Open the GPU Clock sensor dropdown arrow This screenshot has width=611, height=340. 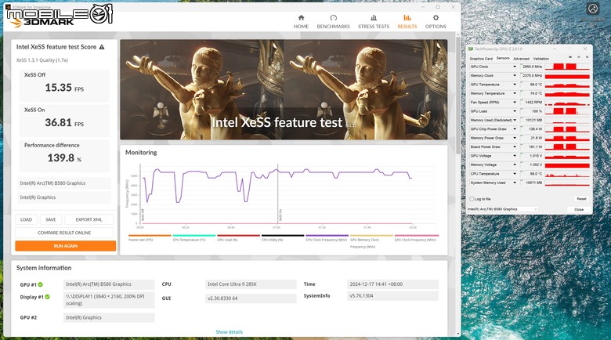click(515, 67)
